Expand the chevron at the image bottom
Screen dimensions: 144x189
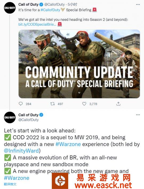[79, 92]
